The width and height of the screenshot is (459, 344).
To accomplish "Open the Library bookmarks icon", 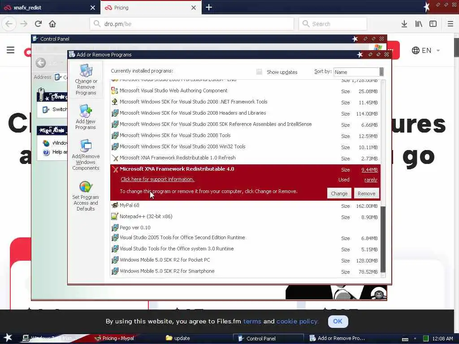I will click(419, 24).
